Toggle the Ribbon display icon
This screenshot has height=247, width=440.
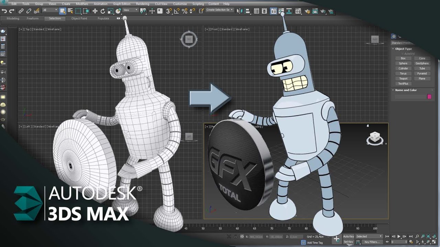[x=273, y=11]
